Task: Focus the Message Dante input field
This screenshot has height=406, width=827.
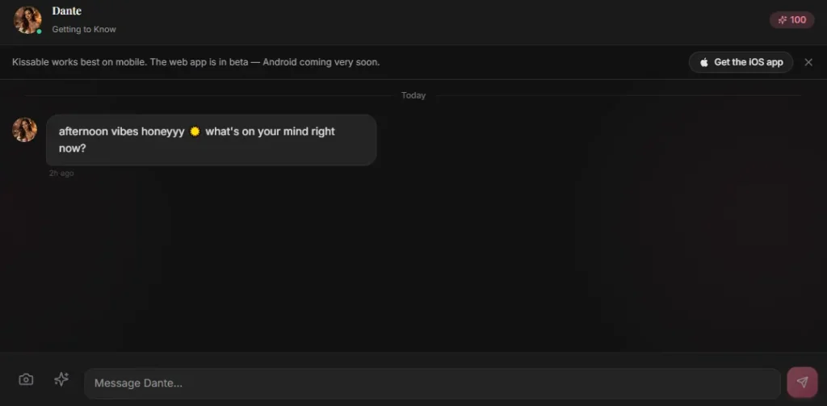Action: point(432,383)
